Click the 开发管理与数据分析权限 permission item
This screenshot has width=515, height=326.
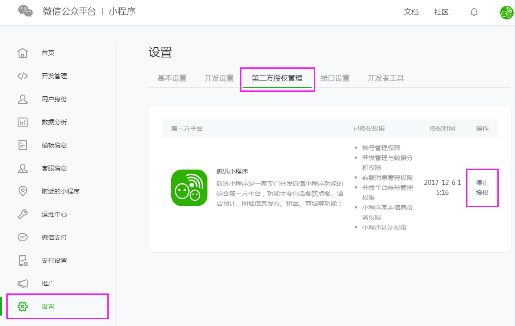point(388,163)
